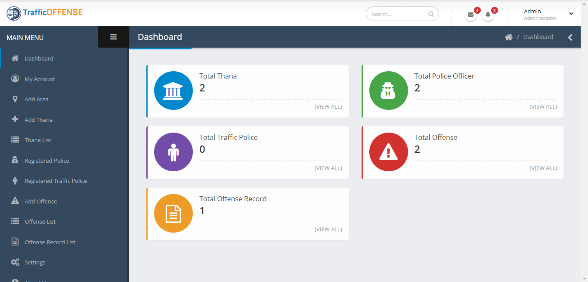The image size is (588, 282).
Task: Click inside the Search input field
Action: (x=402, y=14)
